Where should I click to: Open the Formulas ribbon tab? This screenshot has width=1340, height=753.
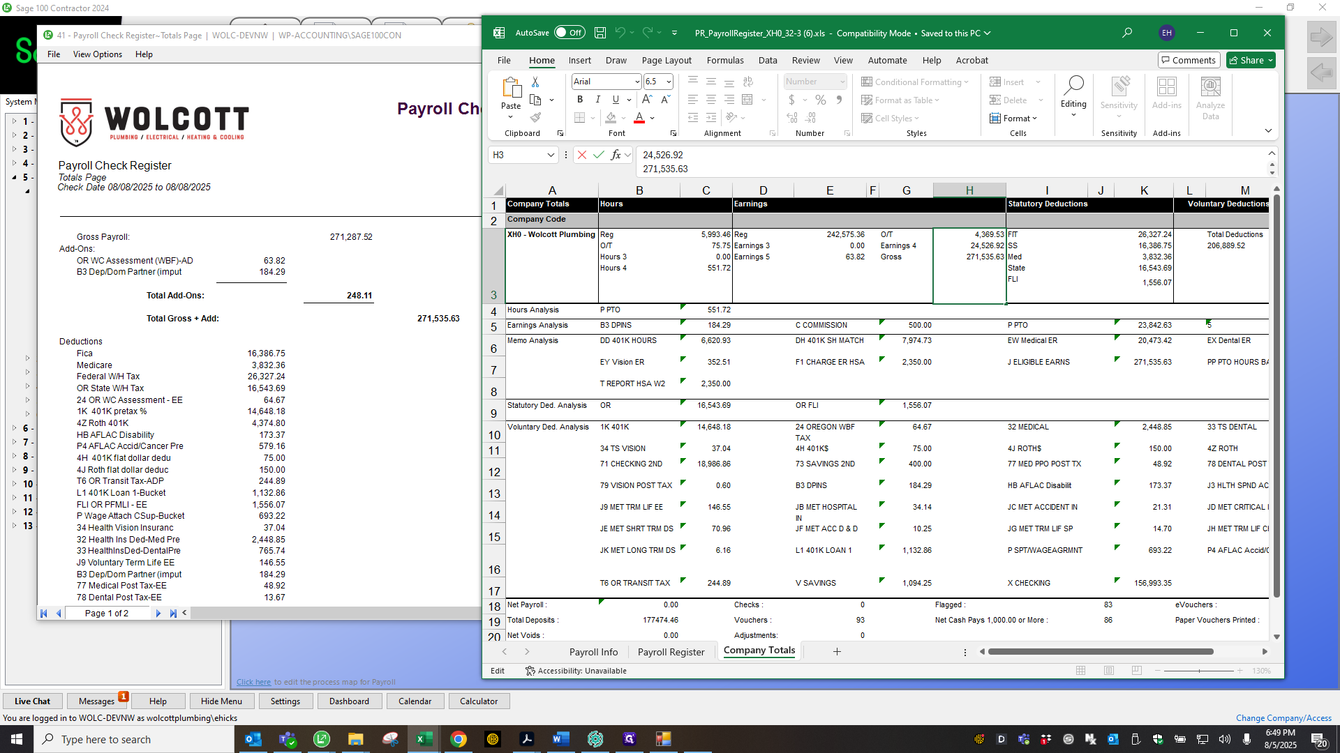(725, 61)
